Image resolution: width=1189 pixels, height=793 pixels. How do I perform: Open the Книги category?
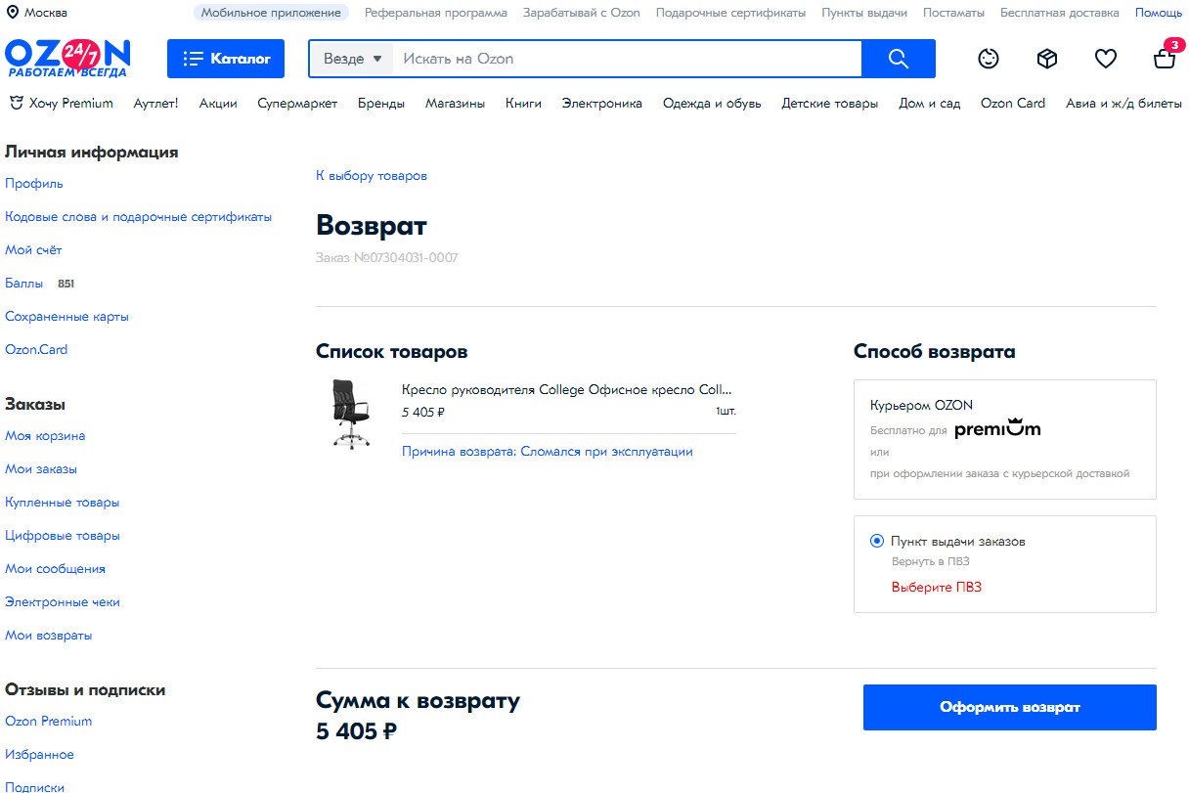click(x=523, y=103)
